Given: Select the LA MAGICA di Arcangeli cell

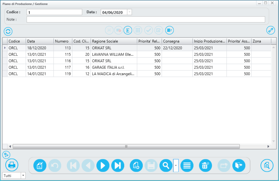Looking at the screenshot, I should 114,74.
